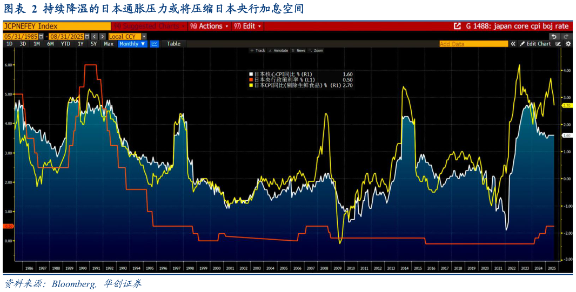Open the start date calendar picker
Image resolution: width=576 pixels, height=292 pixels.
coord(41,36)
